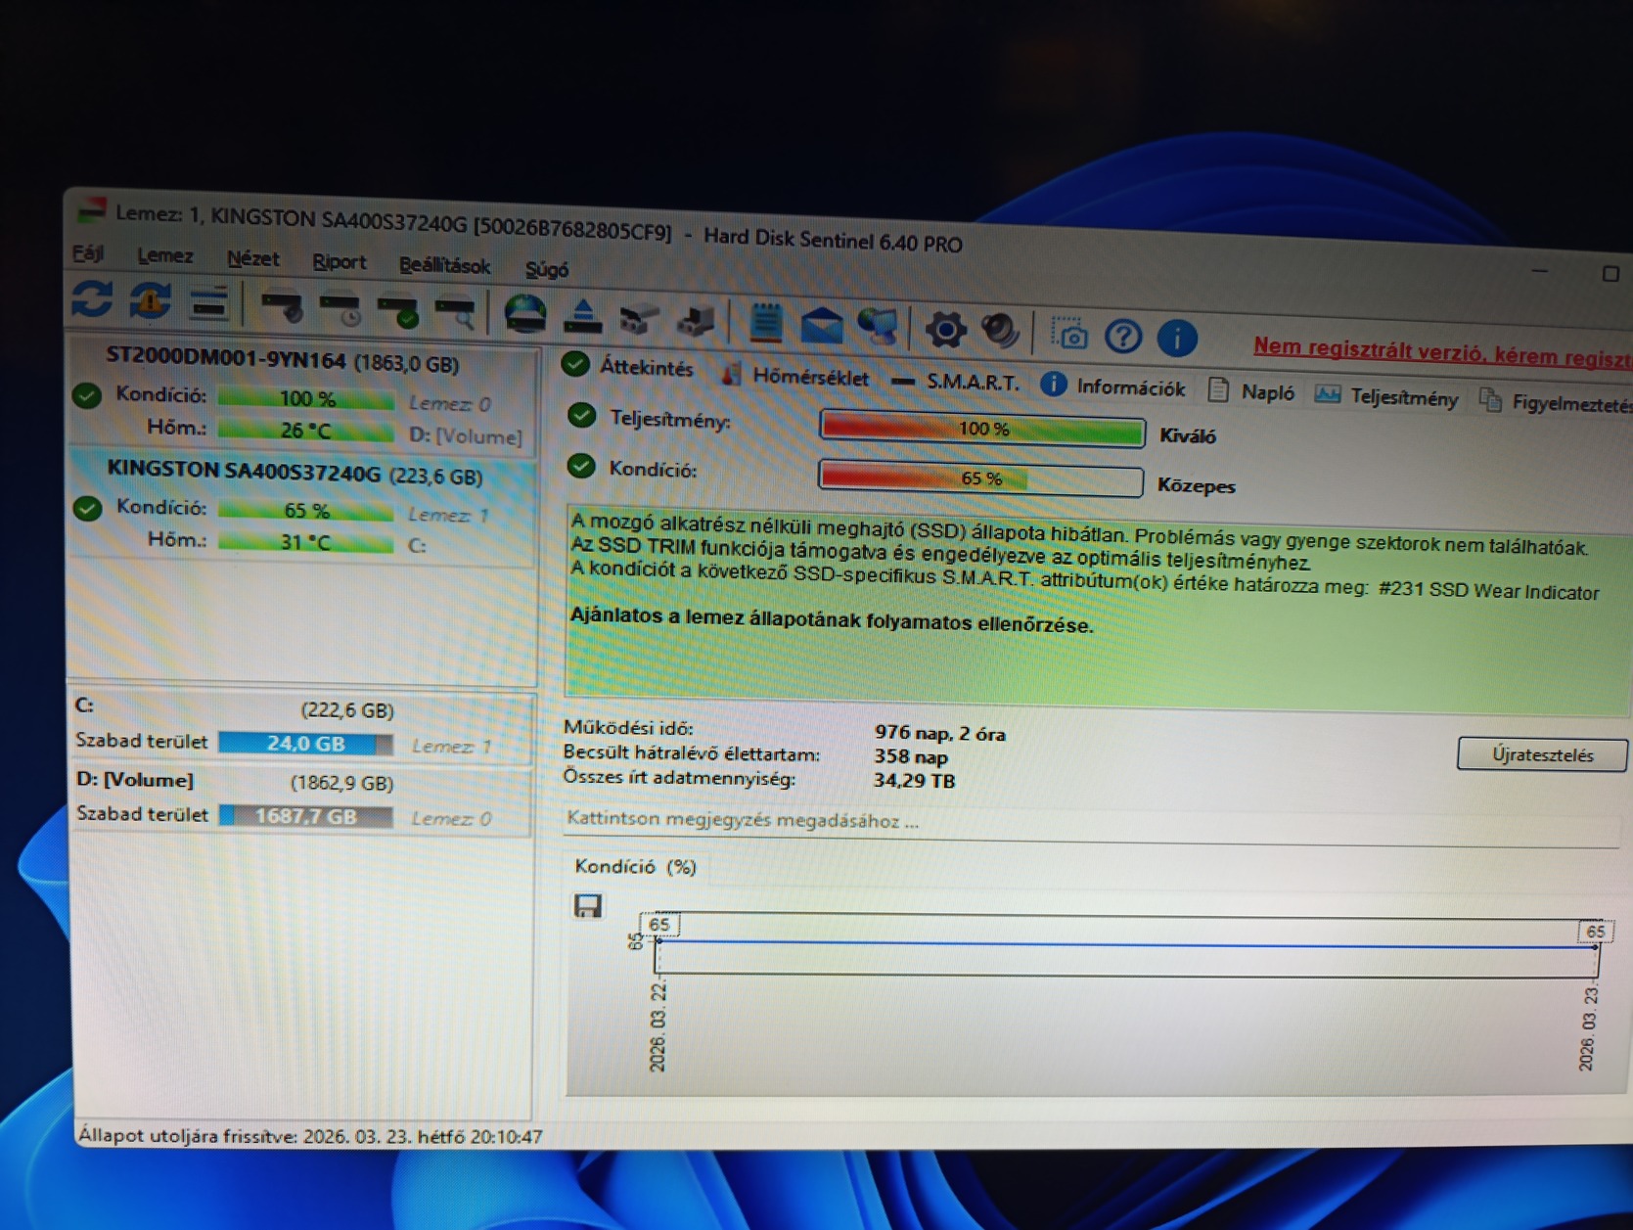1633x1230 pixels.
Task: Click the 'Állapot utoljára frissítve' status bar text
Action: pos(309,1136)
